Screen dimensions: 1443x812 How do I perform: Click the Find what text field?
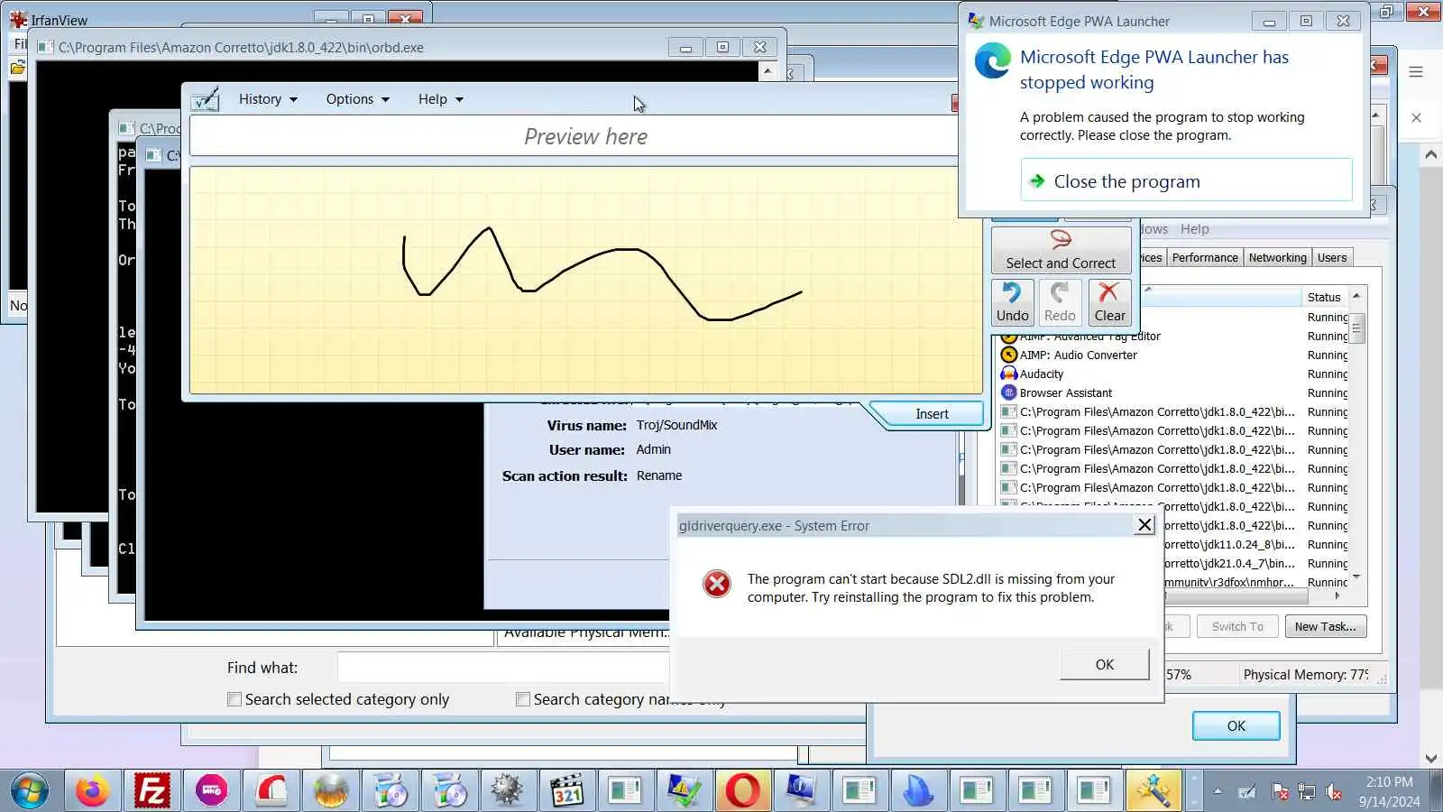click(503, 668)
